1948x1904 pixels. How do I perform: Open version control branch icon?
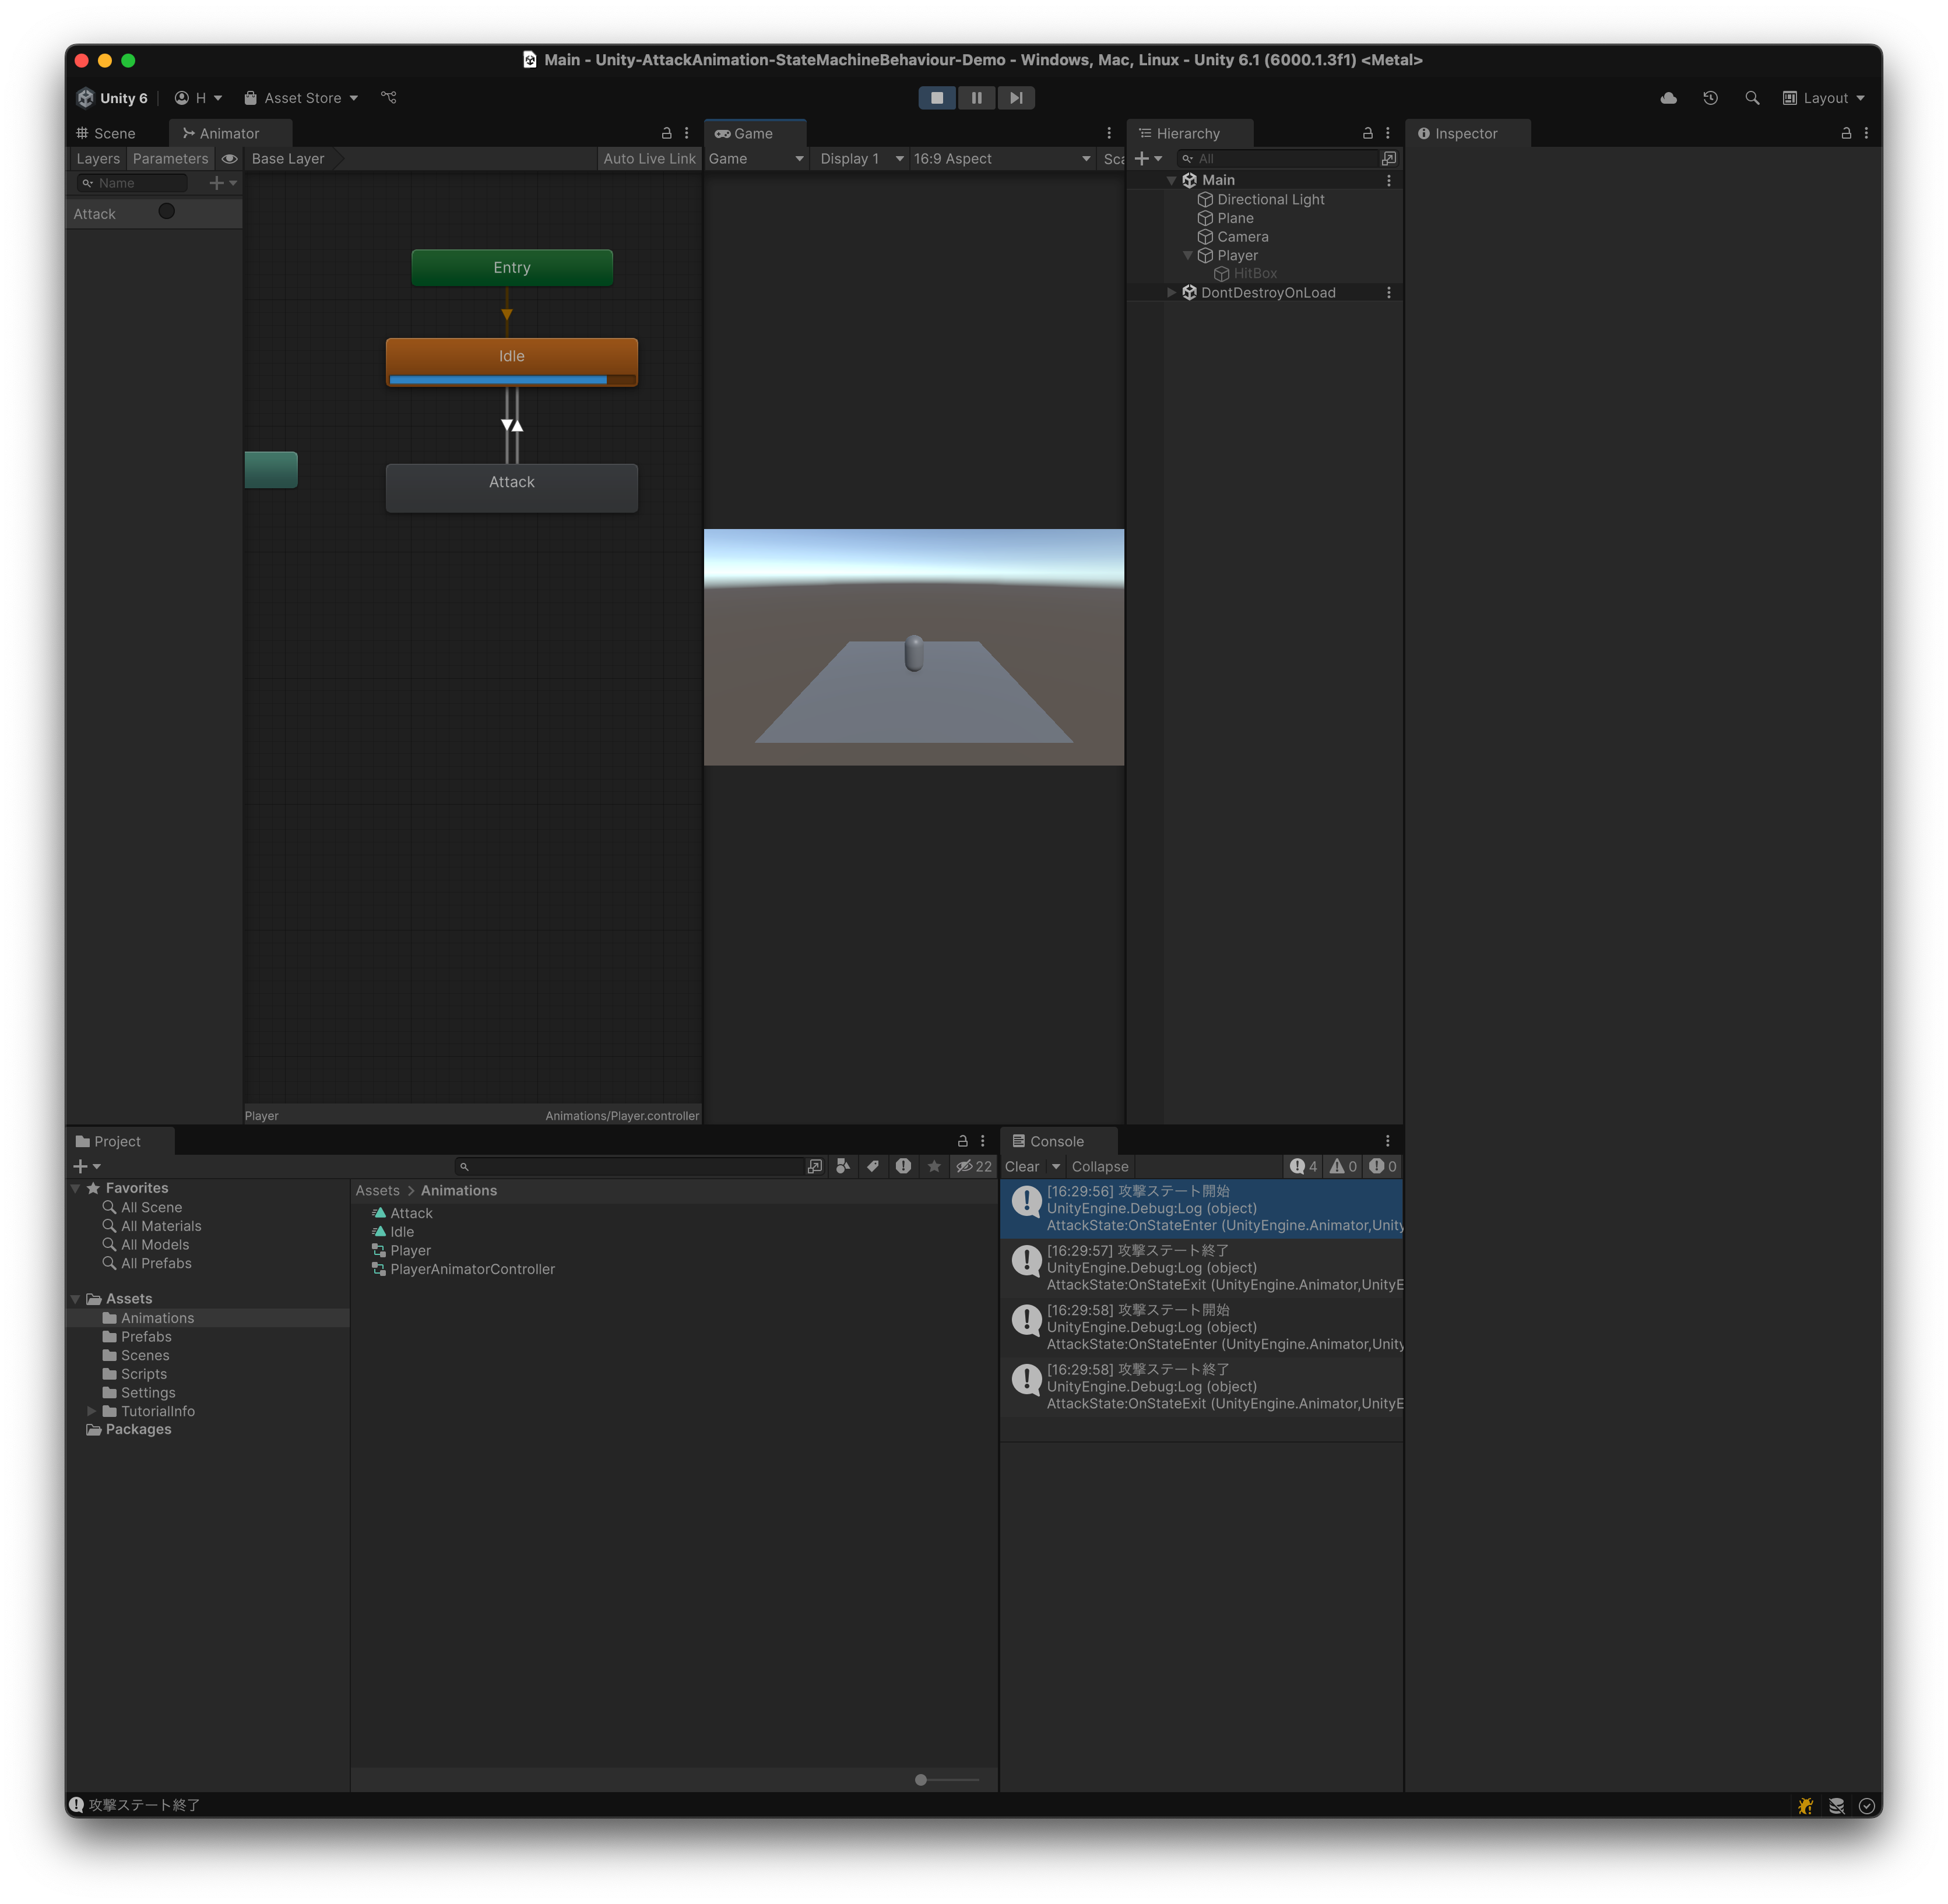click(388, 98)
